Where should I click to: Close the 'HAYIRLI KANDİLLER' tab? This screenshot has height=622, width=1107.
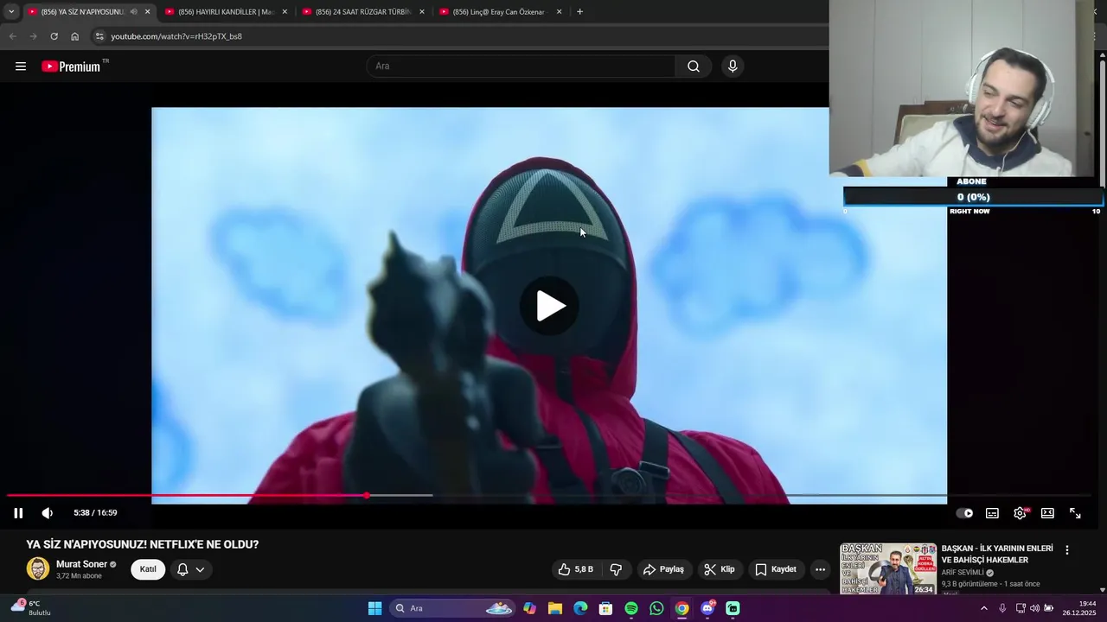point(285,12)
